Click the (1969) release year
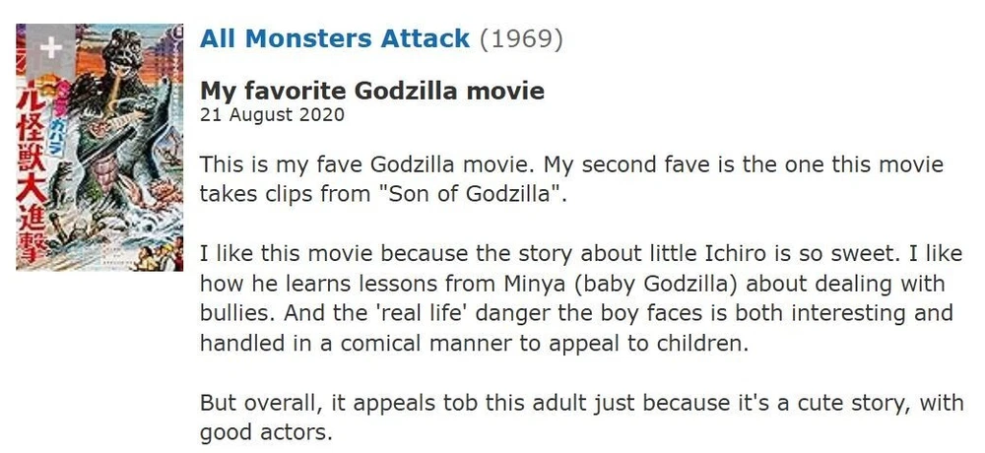 click(x=520, y=39)
